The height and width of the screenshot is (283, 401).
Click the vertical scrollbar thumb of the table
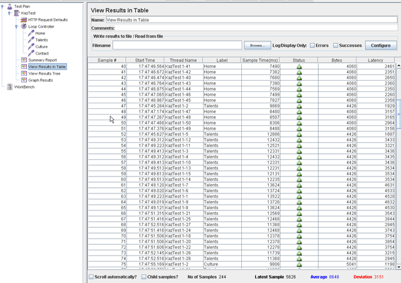coord(398,114)
